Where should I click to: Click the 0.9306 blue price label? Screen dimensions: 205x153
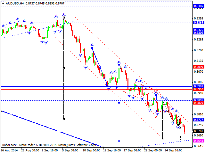tap(199, 33)
